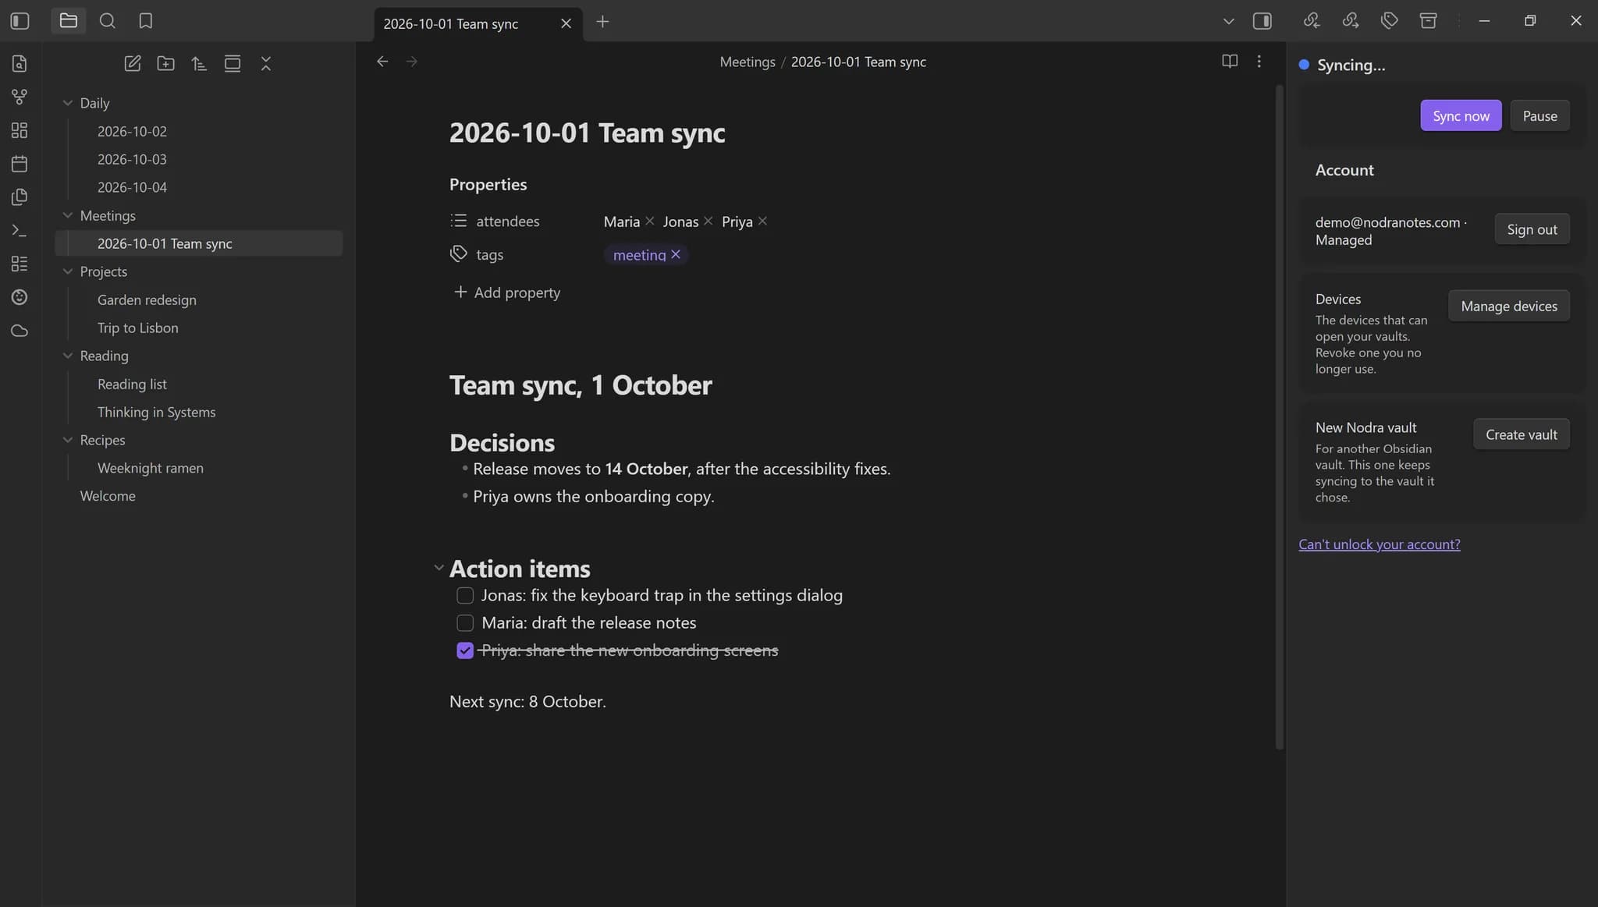Click the attendees property list icon
The width and height of the screenshot is (1598, 907).
coord(459,221)
